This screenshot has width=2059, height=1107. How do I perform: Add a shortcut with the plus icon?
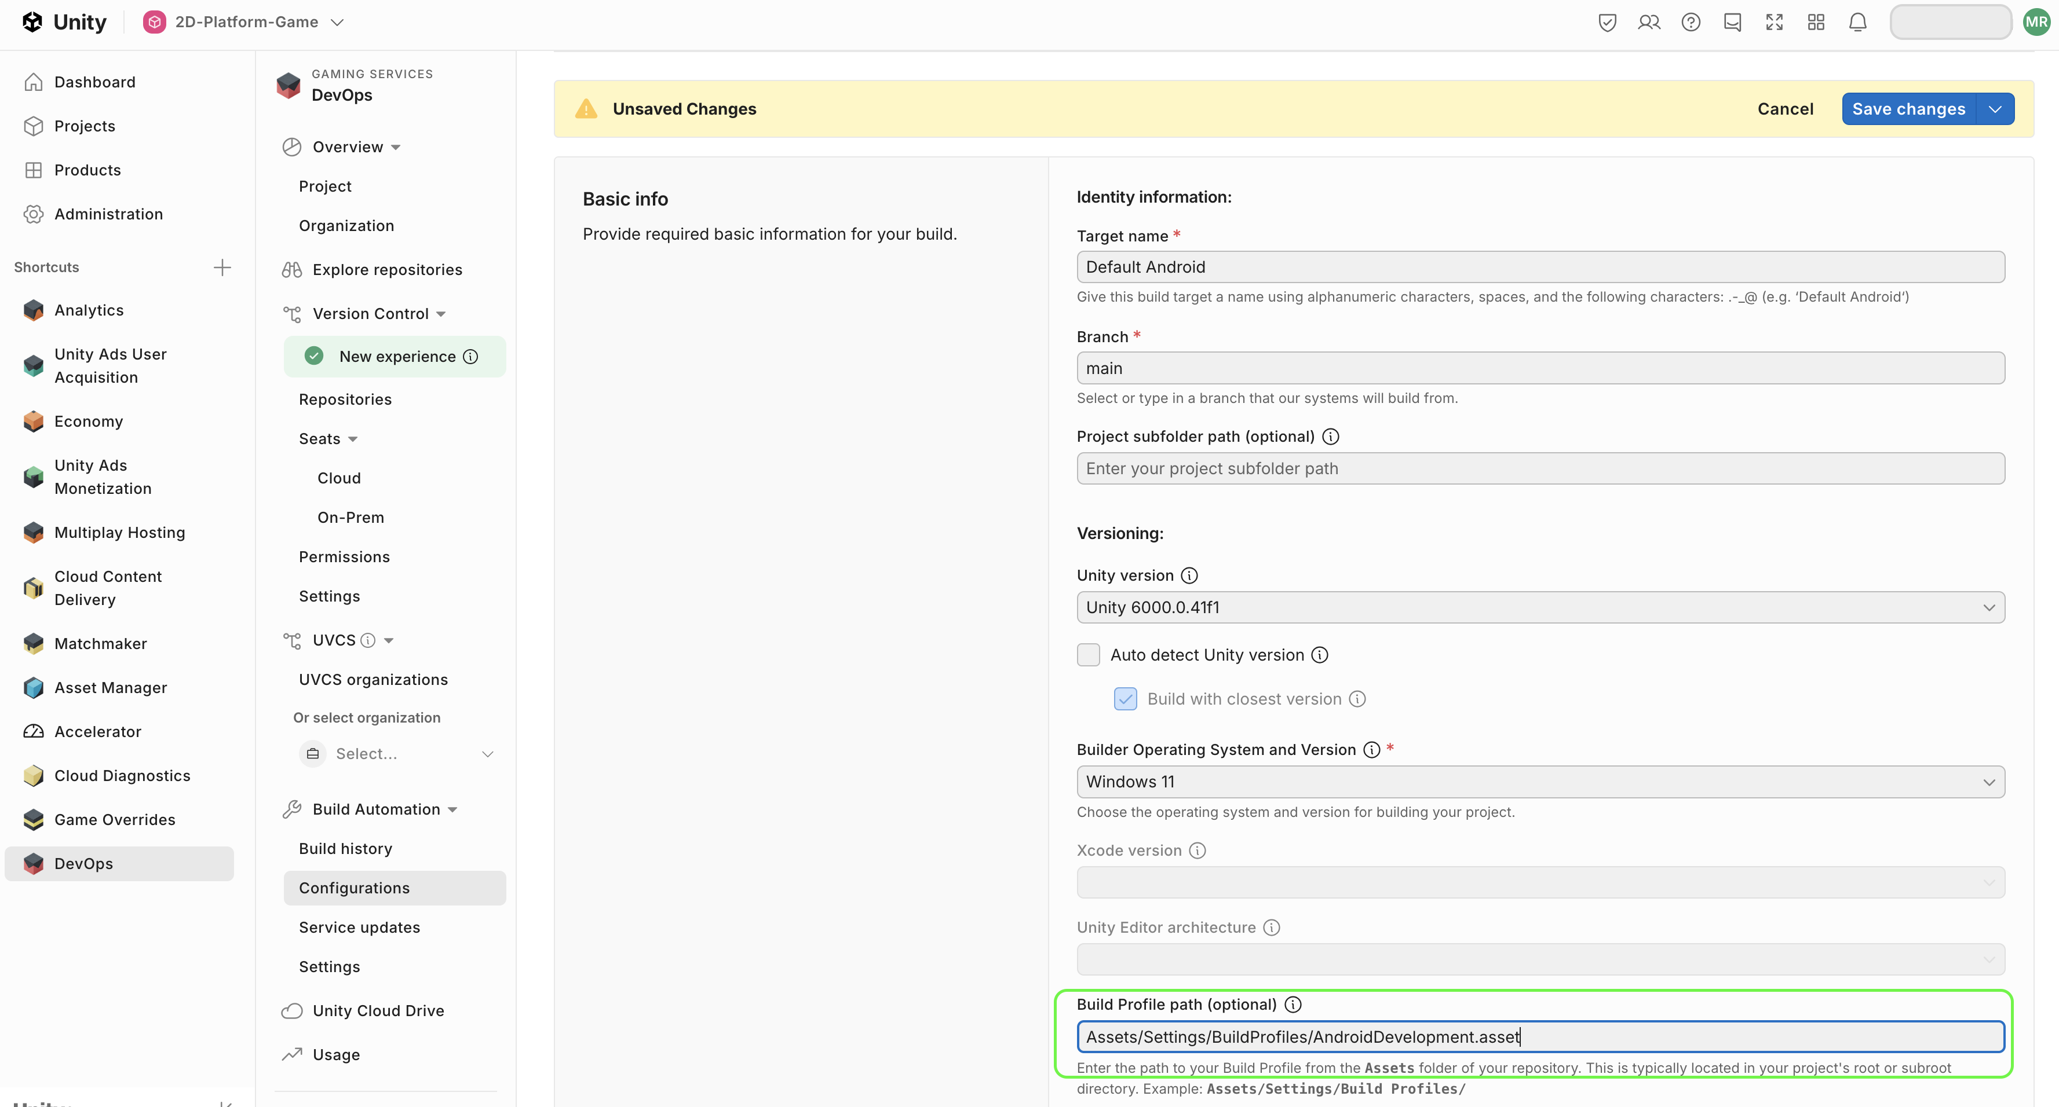pos(222,267)
